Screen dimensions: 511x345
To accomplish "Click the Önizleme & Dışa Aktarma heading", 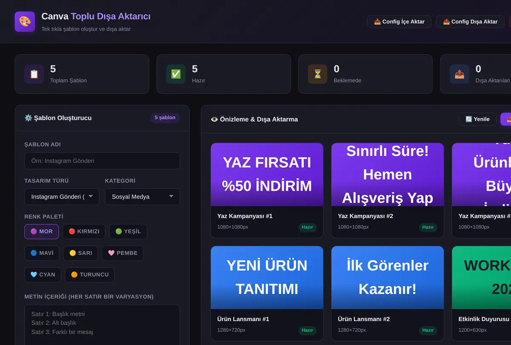I will (x=254, y=119).
